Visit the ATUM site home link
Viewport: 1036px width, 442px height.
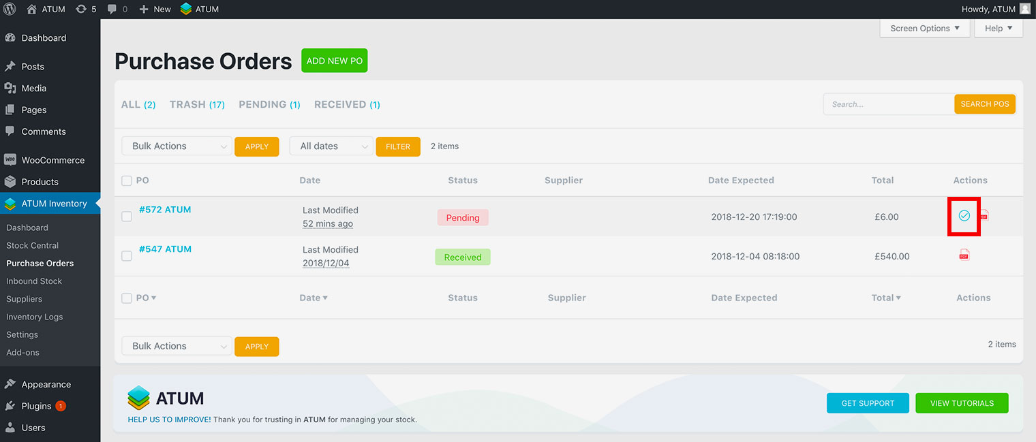coord(46,9)
